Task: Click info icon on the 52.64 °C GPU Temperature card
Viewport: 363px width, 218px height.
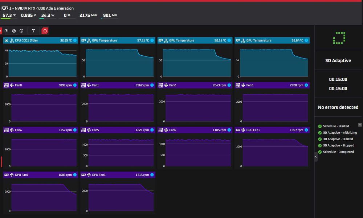Action: 306,40
